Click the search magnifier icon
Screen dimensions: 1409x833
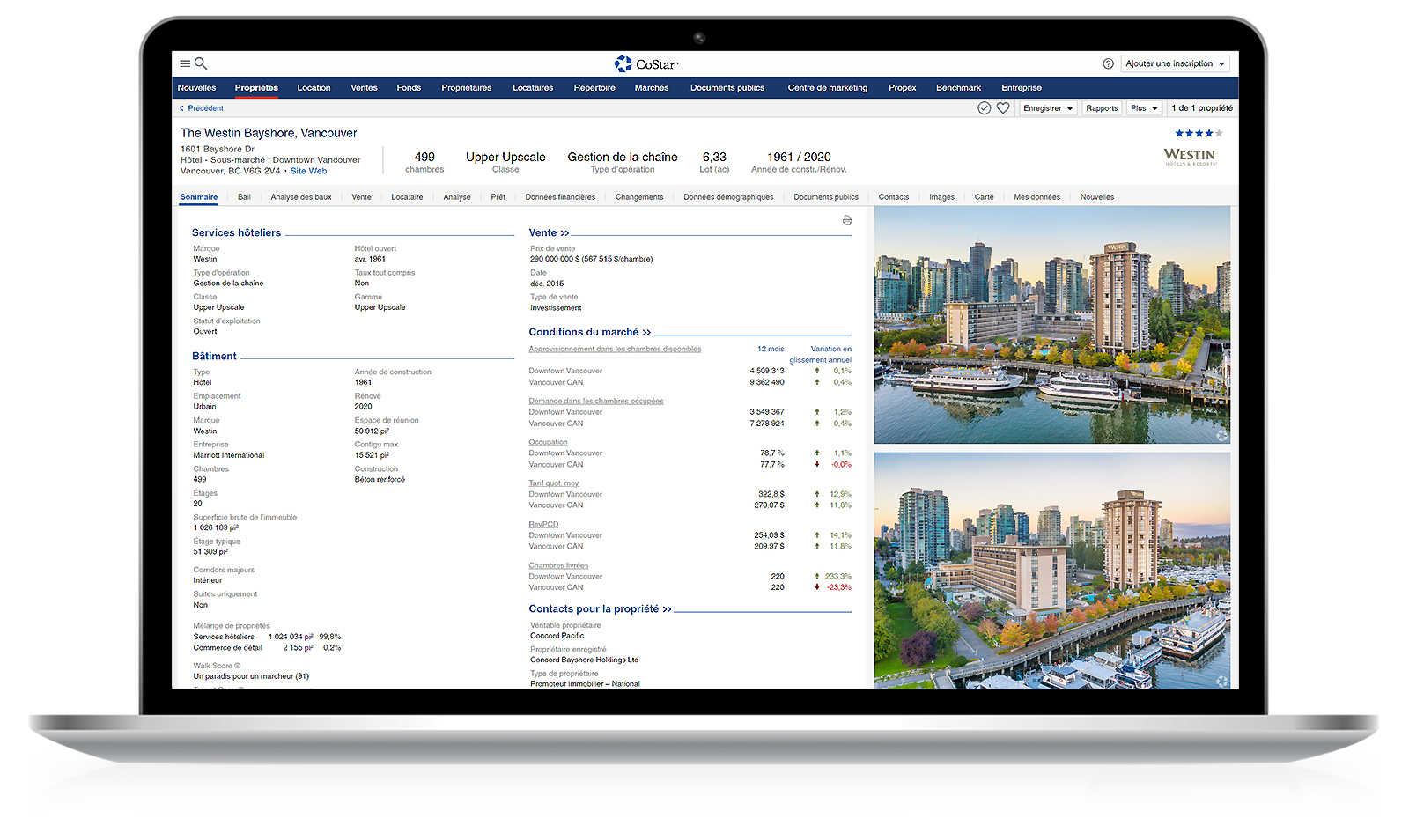[201, 63]
